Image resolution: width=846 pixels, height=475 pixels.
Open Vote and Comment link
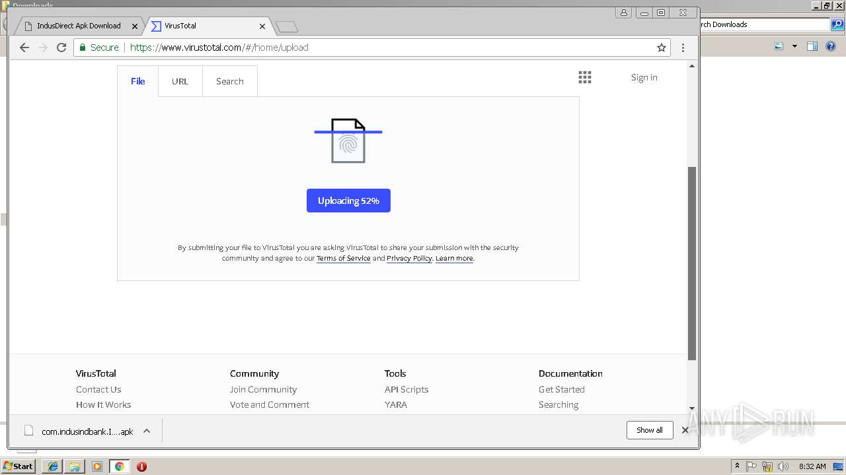coord(270,404)
